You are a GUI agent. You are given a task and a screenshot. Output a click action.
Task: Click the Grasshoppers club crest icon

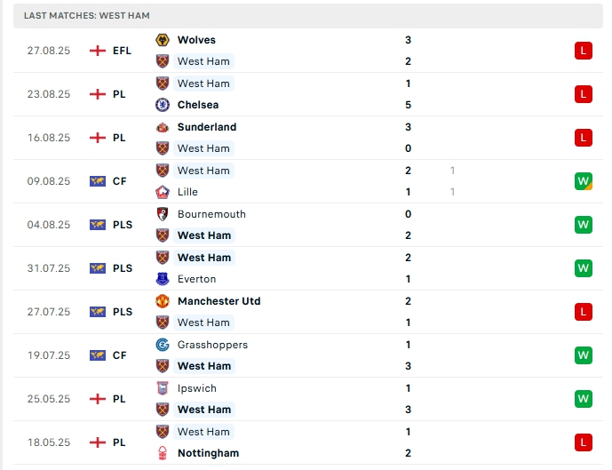click(x=163, y=345)
